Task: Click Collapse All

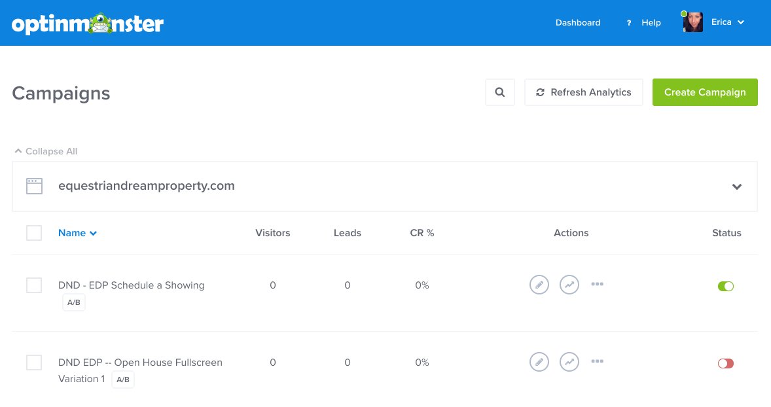Action: point(46,151)
